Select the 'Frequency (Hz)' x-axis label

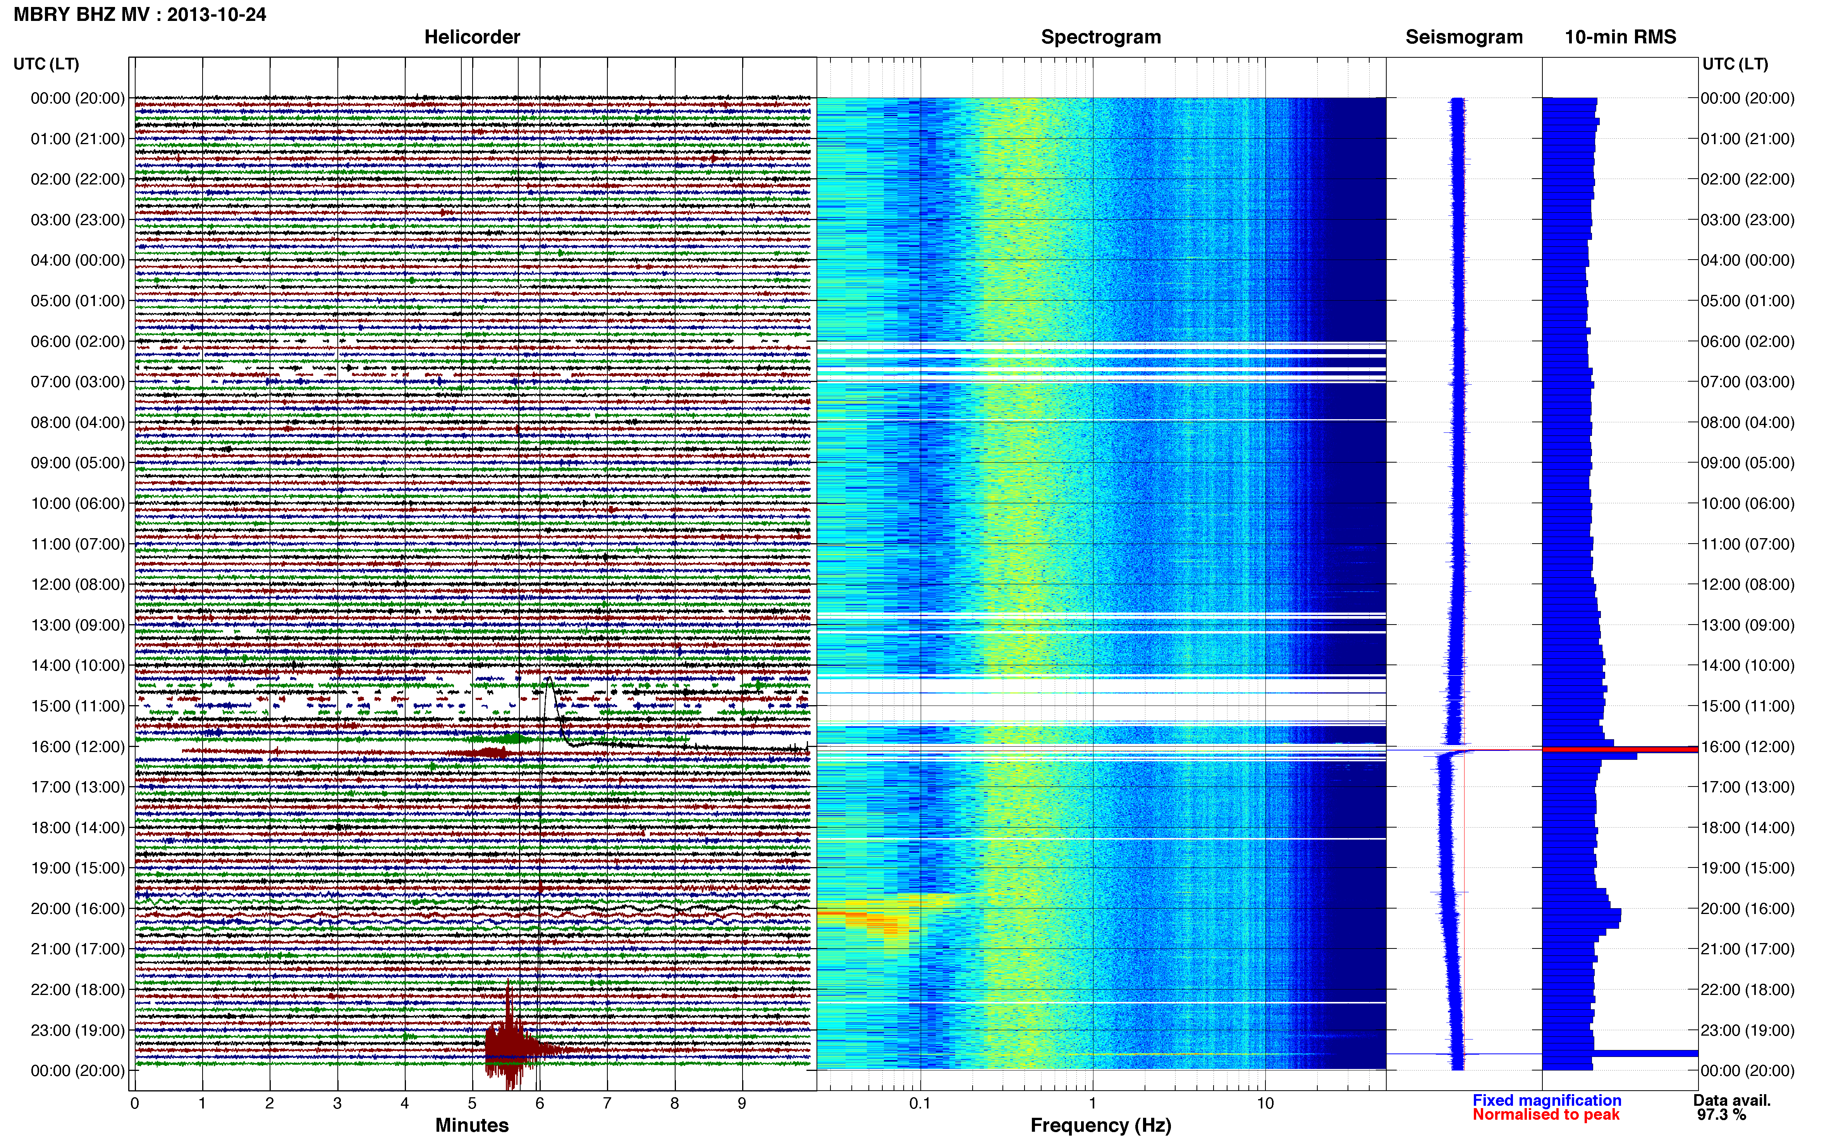(1100, 1125)
